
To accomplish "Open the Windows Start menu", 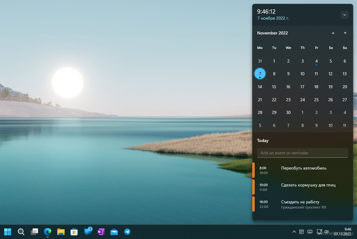I will (x=8, y=232).
